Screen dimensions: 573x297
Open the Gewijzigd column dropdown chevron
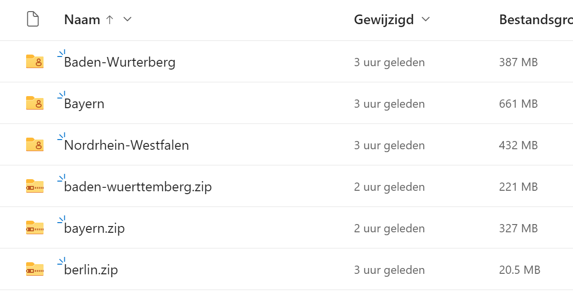point(426,20)
